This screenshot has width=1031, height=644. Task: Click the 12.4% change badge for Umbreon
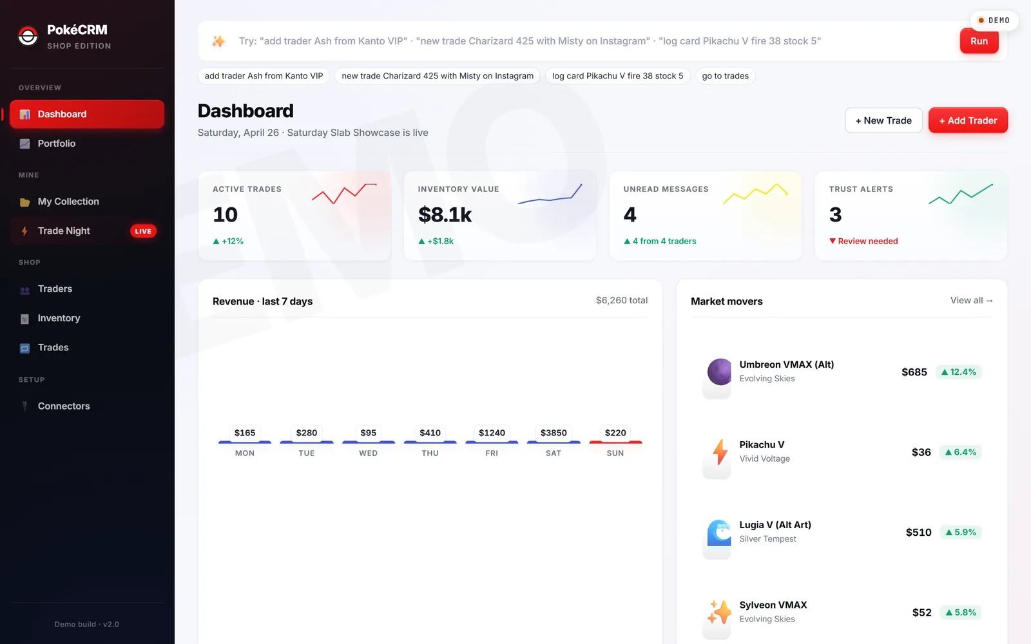click(958, 372)
